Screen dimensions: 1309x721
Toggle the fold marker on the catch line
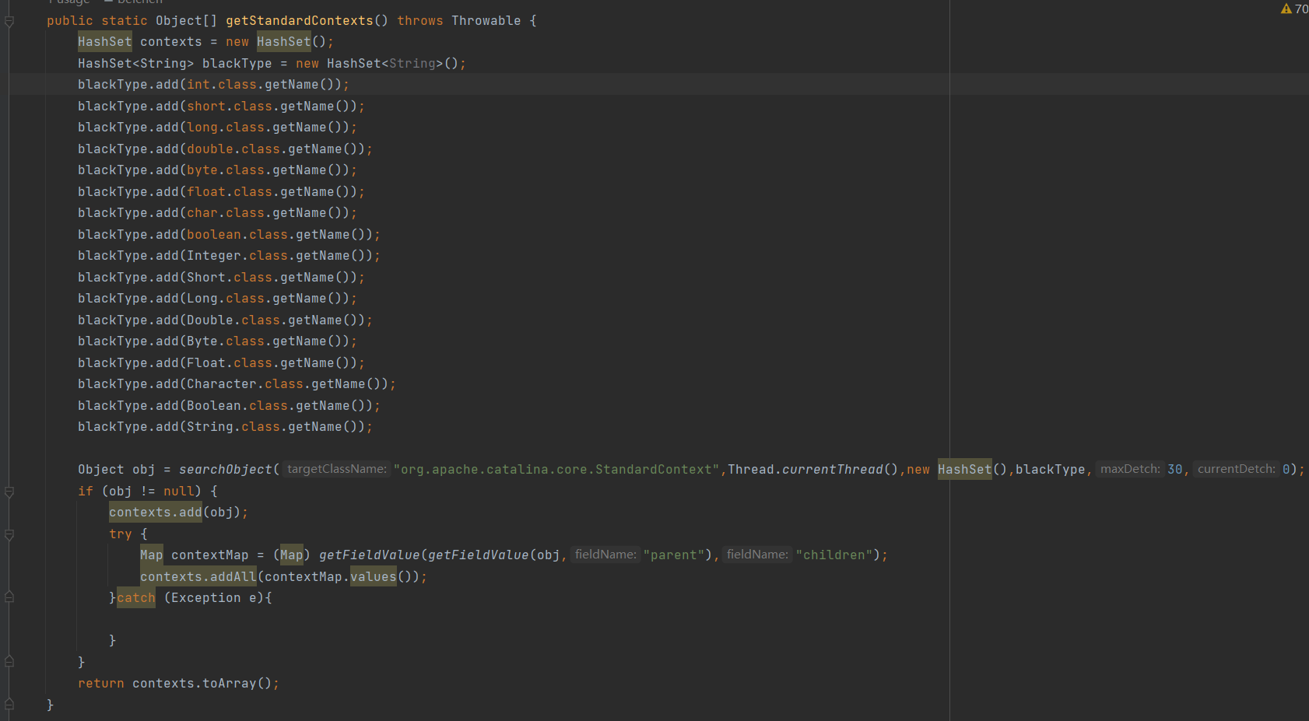(9, 597)
